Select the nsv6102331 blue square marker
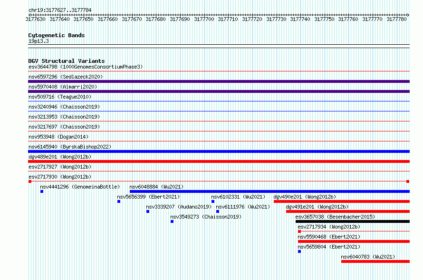Screen dimensions: 423x280 pyautogui.click(x=213, y=201)
